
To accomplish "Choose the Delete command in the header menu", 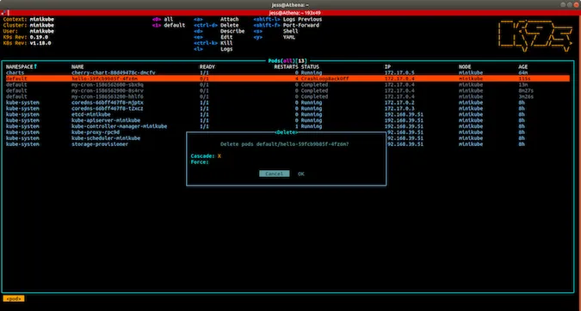I will click(x=229, y=25).
